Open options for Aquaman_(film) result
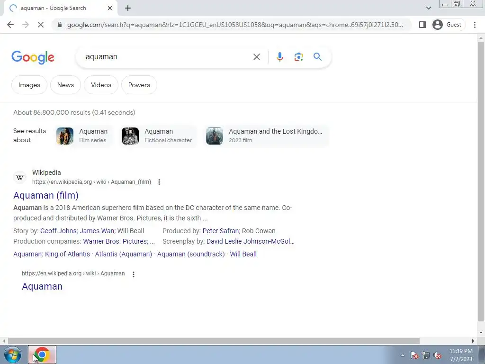This screenshot has width=485, height=364. pos(159,182)
